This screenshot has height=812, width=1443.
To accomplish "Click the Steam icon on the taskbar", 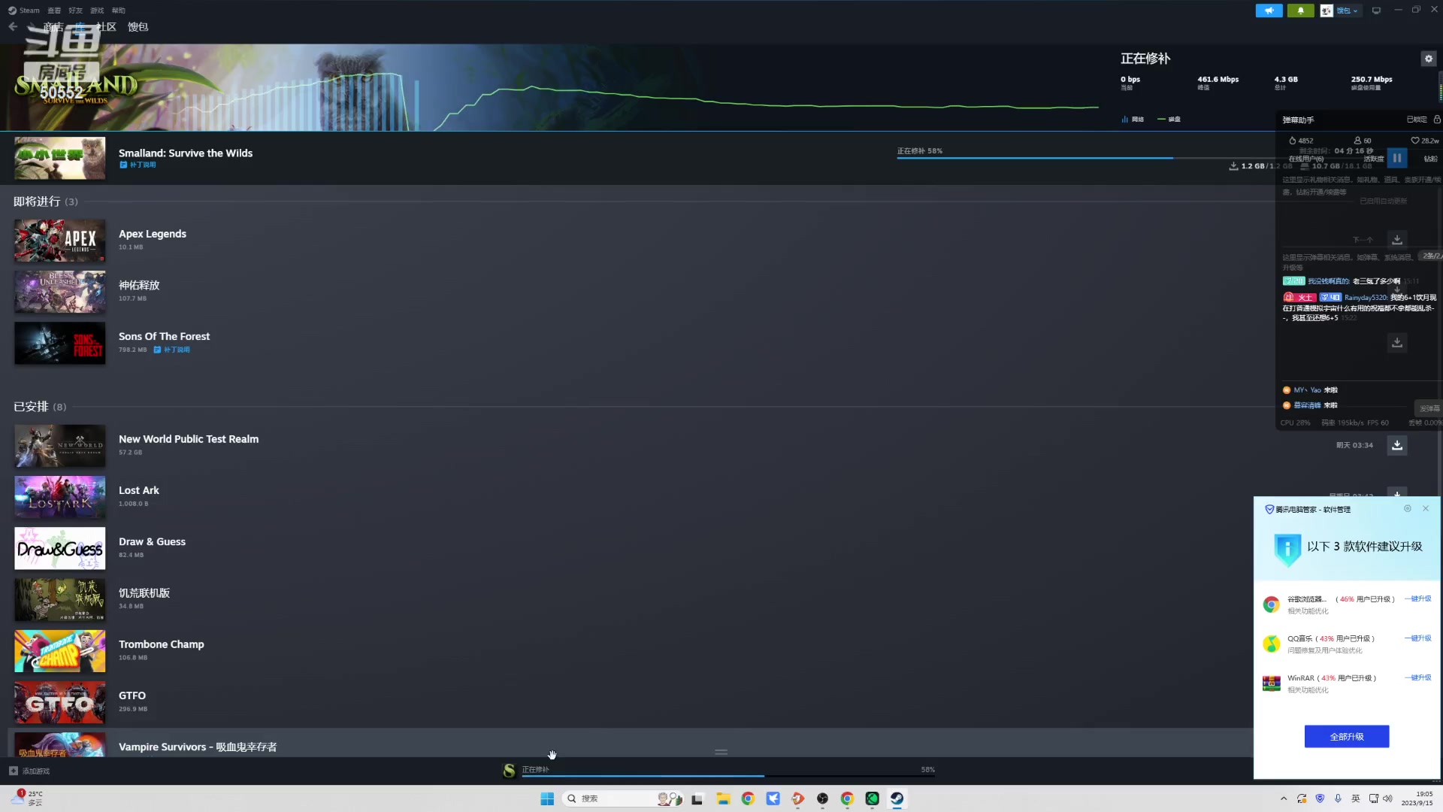I will (897, 798).
